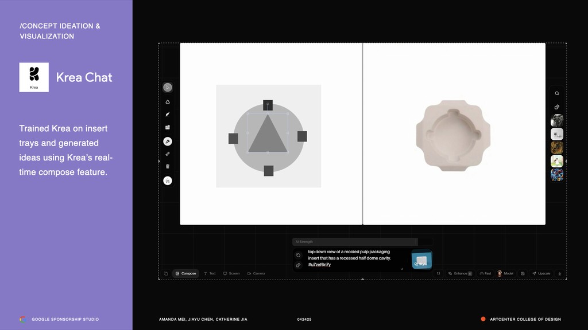Click the Google logo in footer
588x330 pixels.
coord(23,319)
